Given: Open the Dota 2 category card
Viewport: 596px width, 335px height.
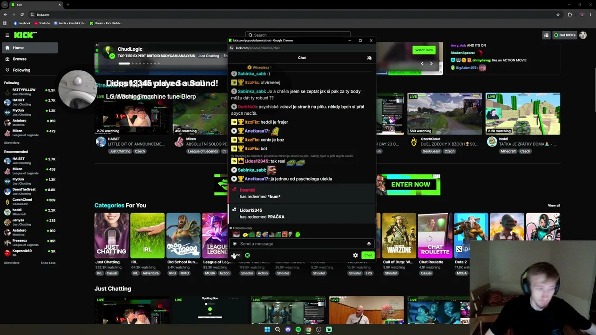Looking at the screenshot, I should pos(471,235).
